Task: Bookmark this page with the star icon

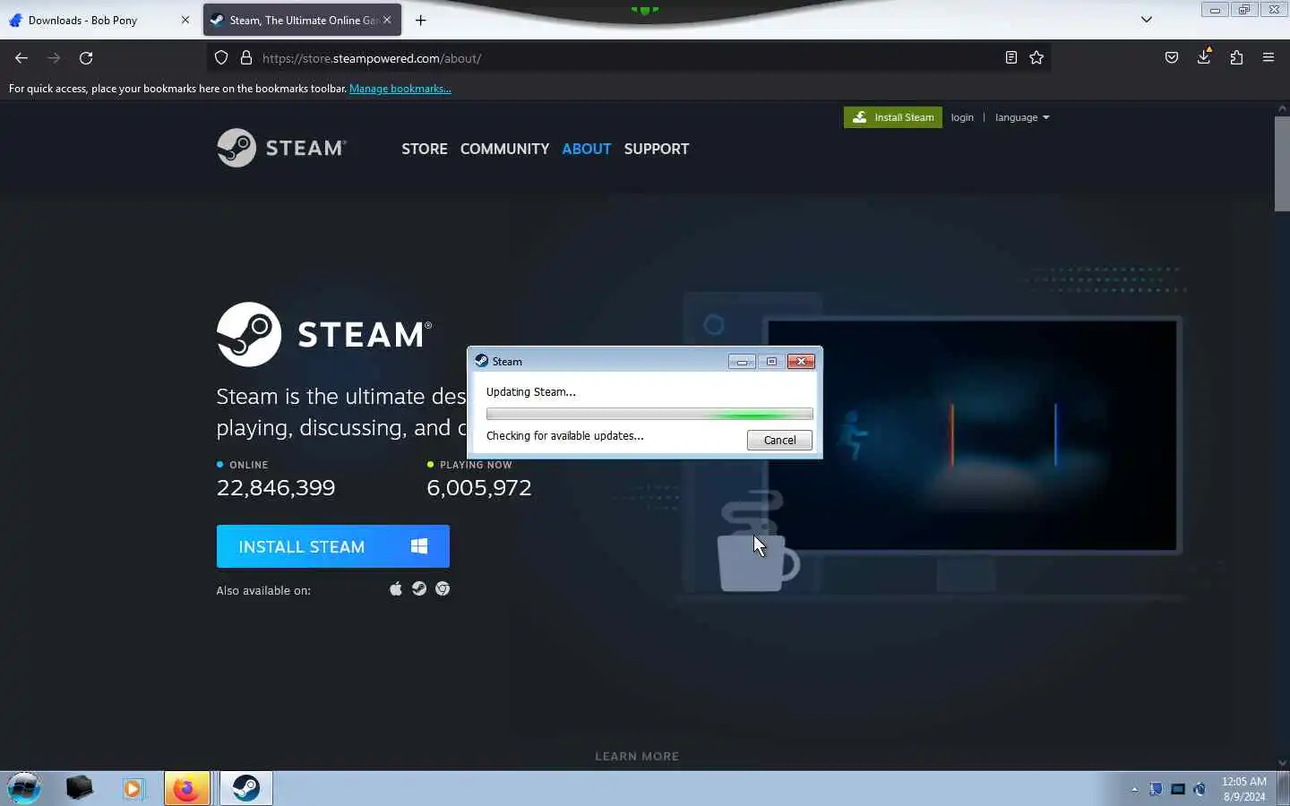Action: pyautogui.click(x=1036, y=58)
